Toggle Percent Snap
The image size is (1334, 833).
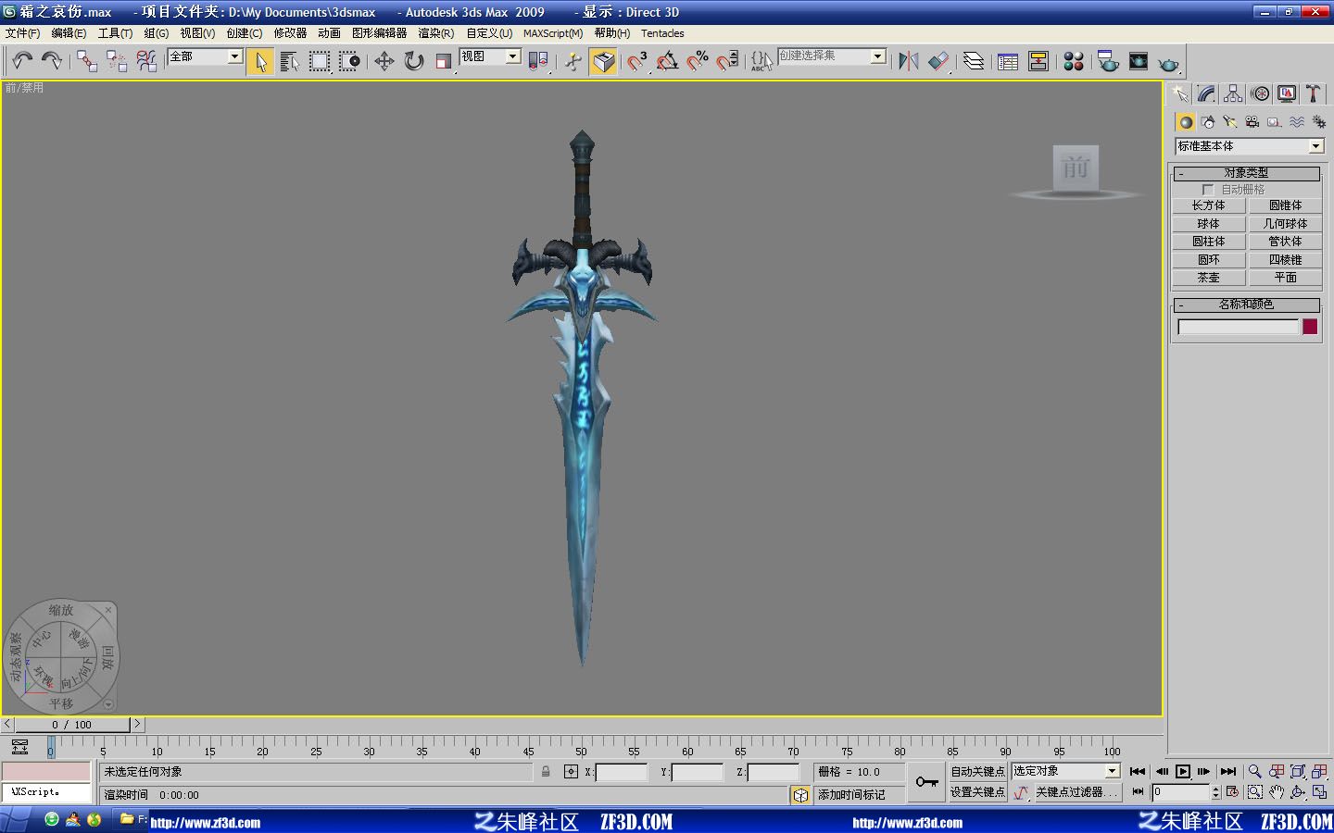coord(698,61)
